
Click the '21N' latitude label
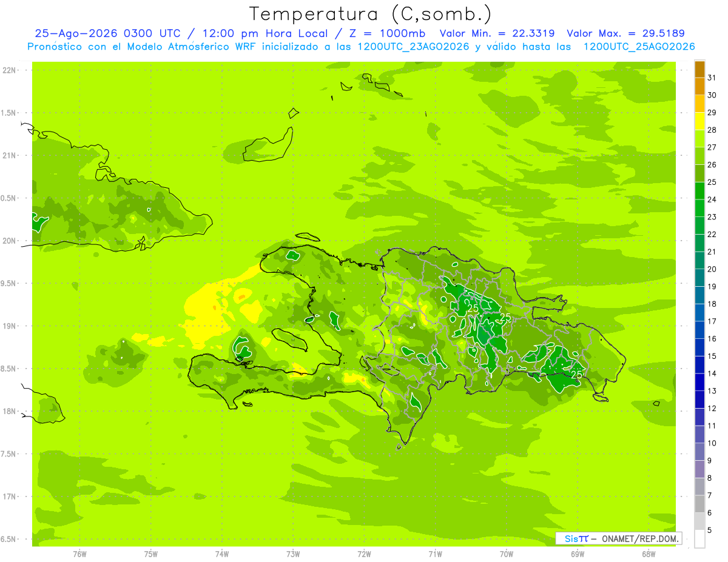10,156
